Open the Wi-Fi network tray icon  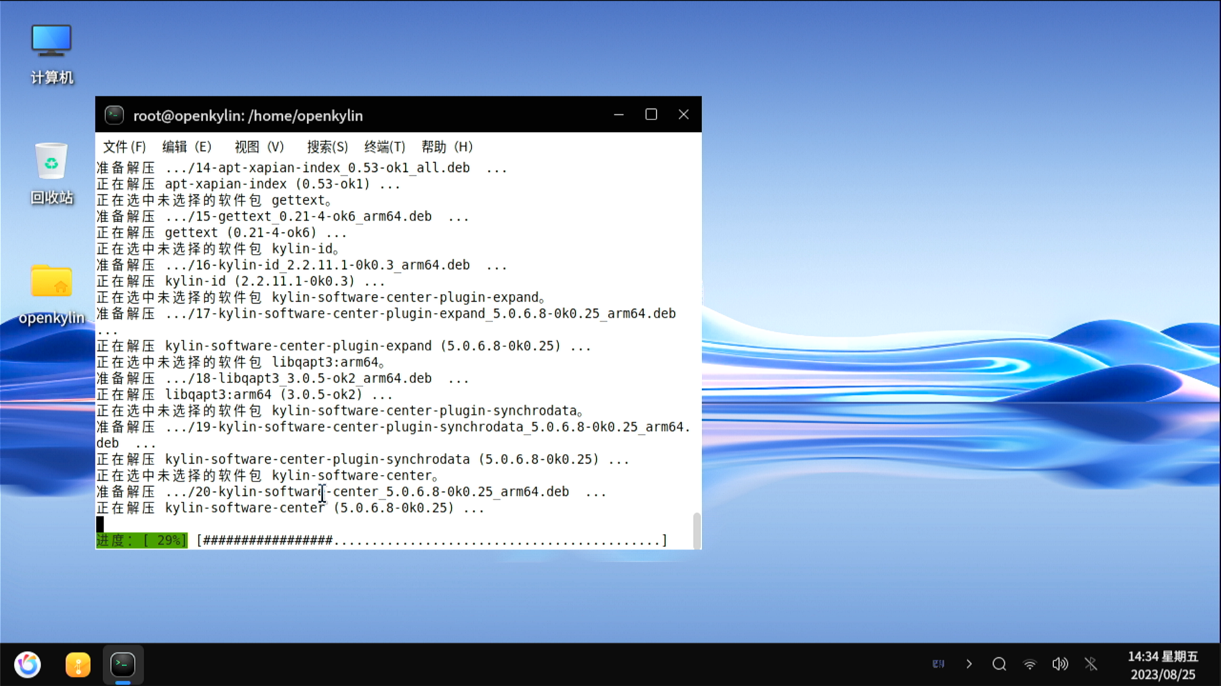pyautogui.click(x=1030, y=664)
